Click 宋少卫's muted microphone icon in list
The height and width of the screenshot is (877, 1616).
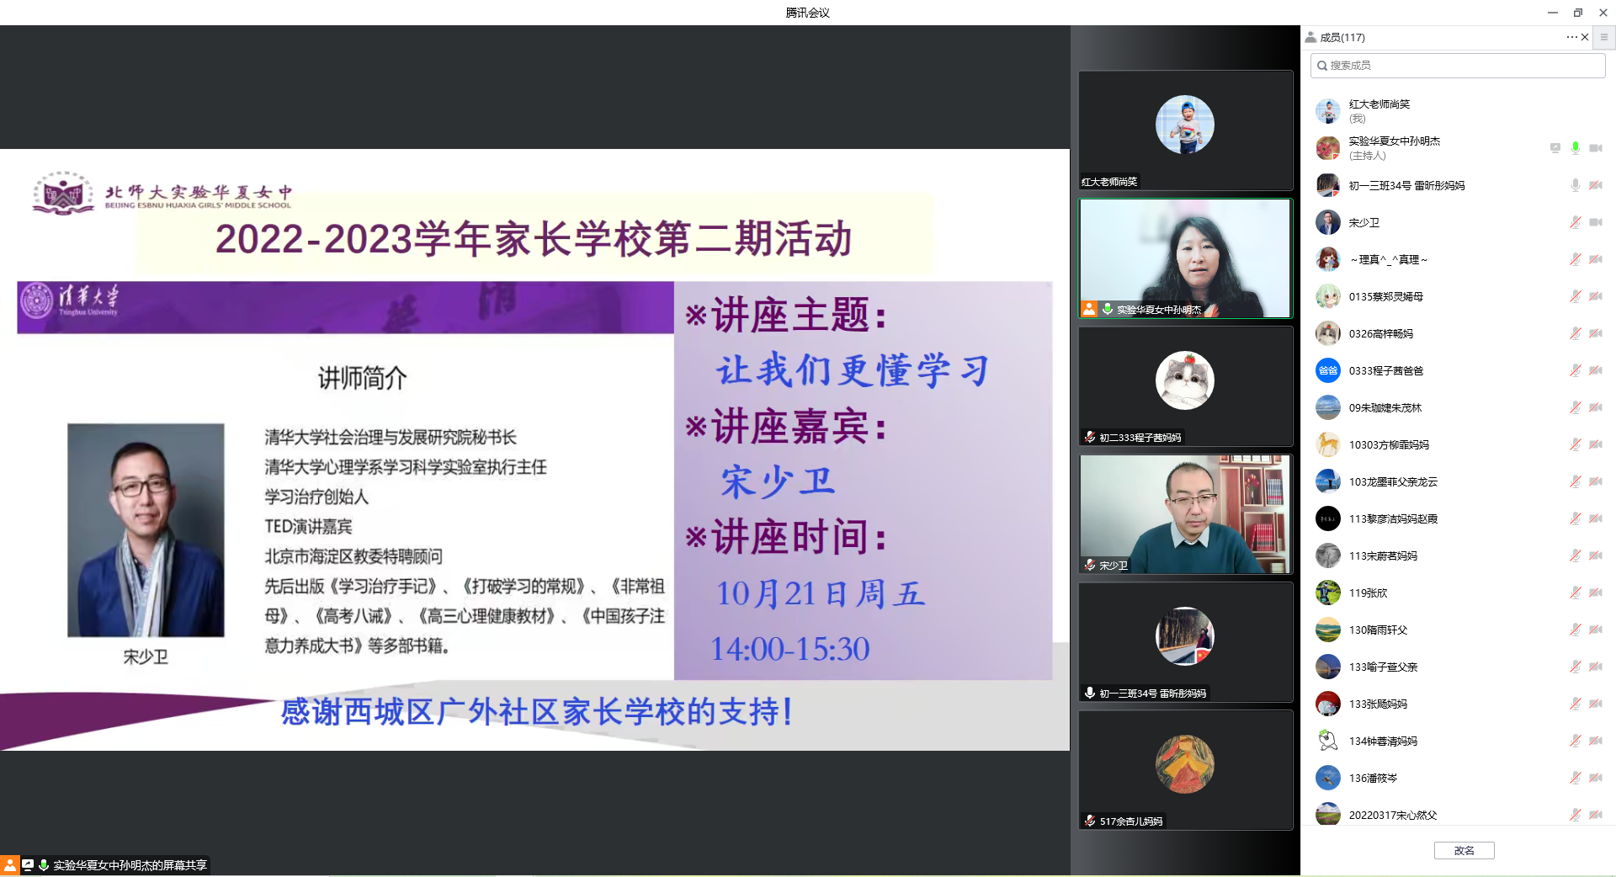(1576, 222)
